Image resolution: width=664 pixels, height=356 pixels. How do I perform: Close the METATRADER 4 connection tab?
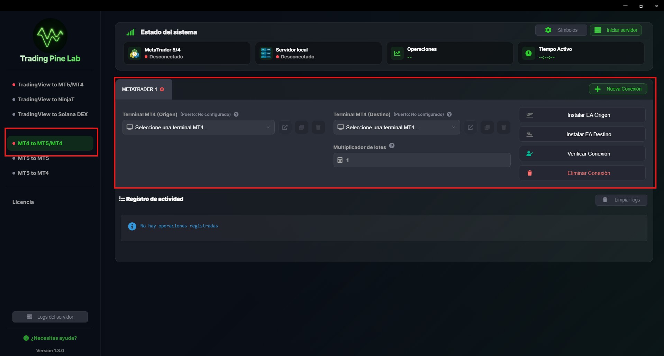tap(162, 89)
